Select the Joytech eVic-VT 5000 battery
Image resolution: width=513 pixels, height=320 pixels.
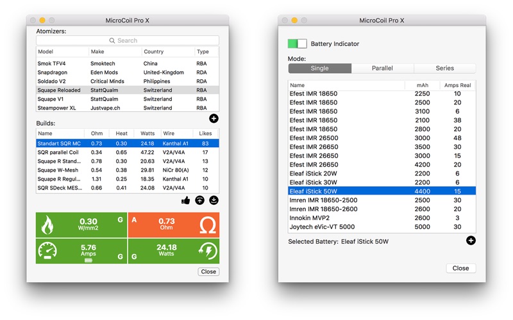tap(382, 227)
